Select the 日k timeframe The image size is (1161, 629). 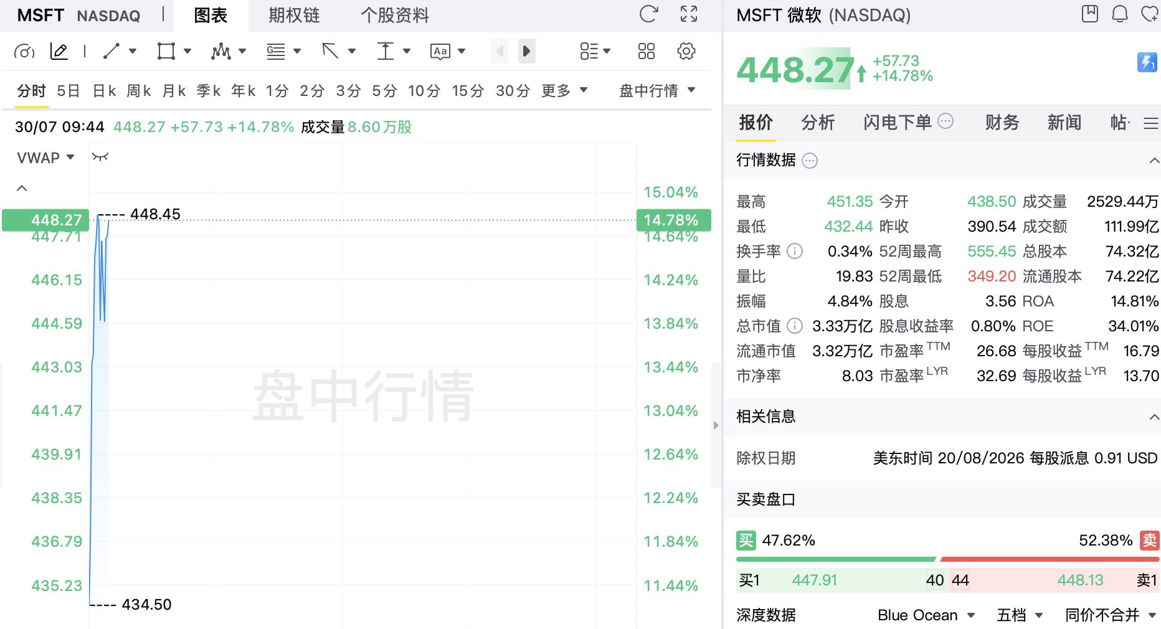(x=104, y=91)
